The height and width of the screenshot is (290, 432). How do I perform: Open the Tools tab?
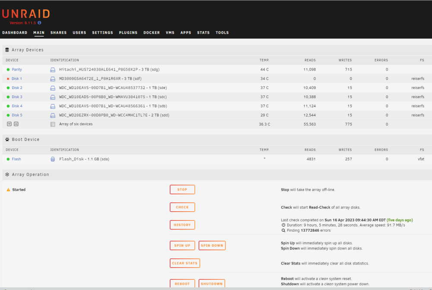pos(222,32)
